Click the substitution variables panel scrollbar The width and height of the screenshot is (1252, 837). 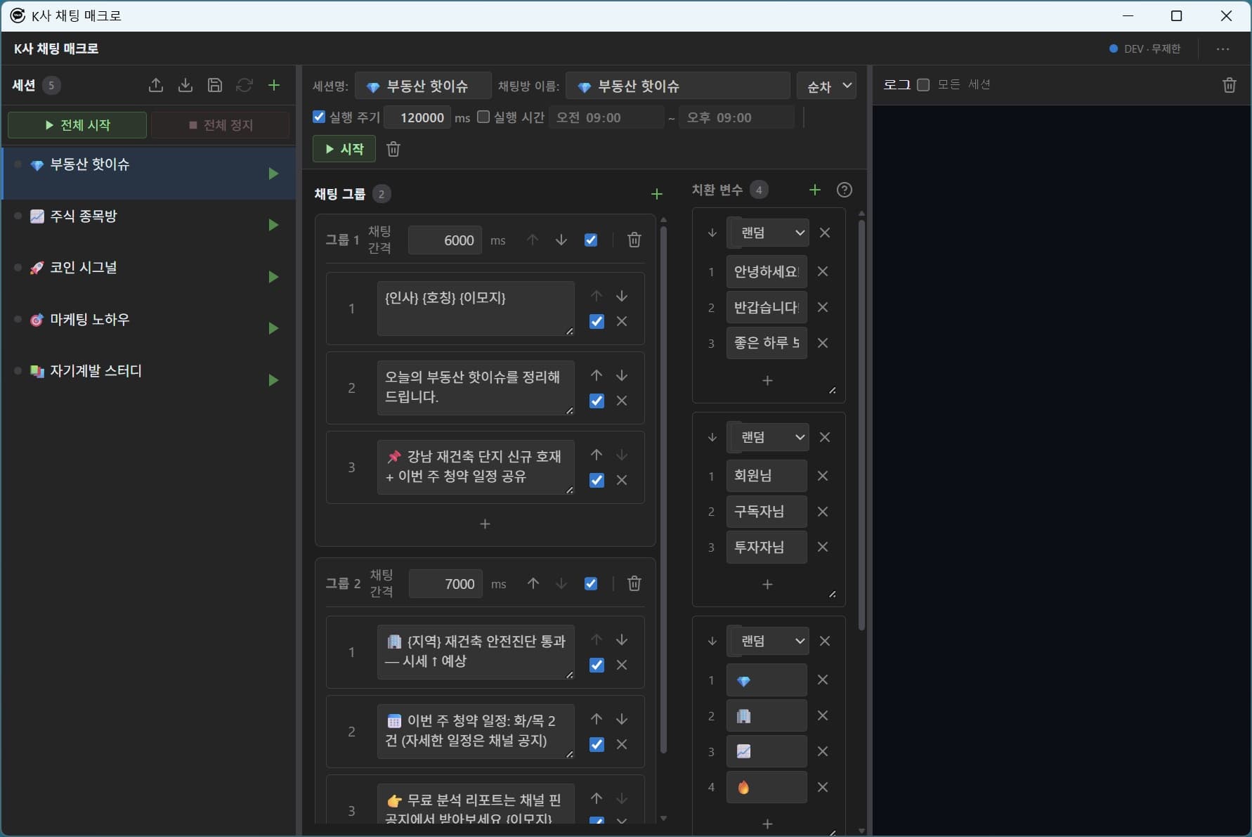861,425
